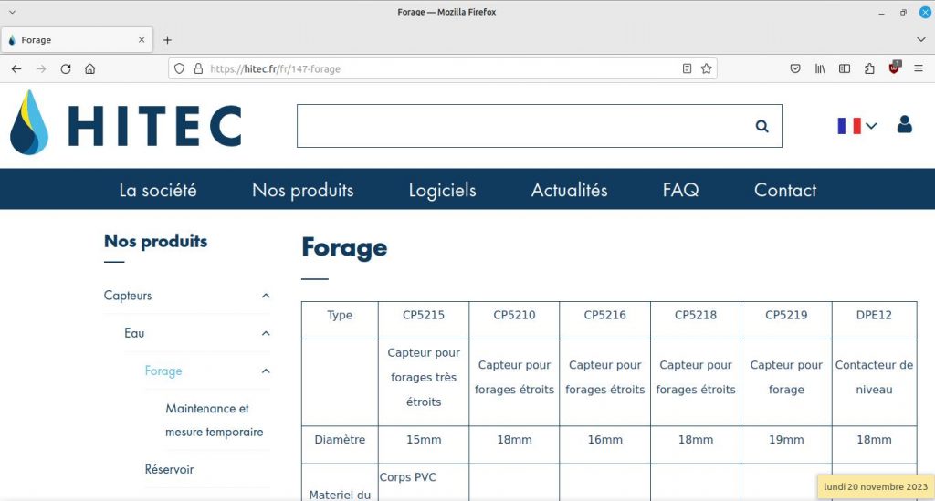The image size is (935, 501).
Task: Click inside the site search field
Action: 520,126
